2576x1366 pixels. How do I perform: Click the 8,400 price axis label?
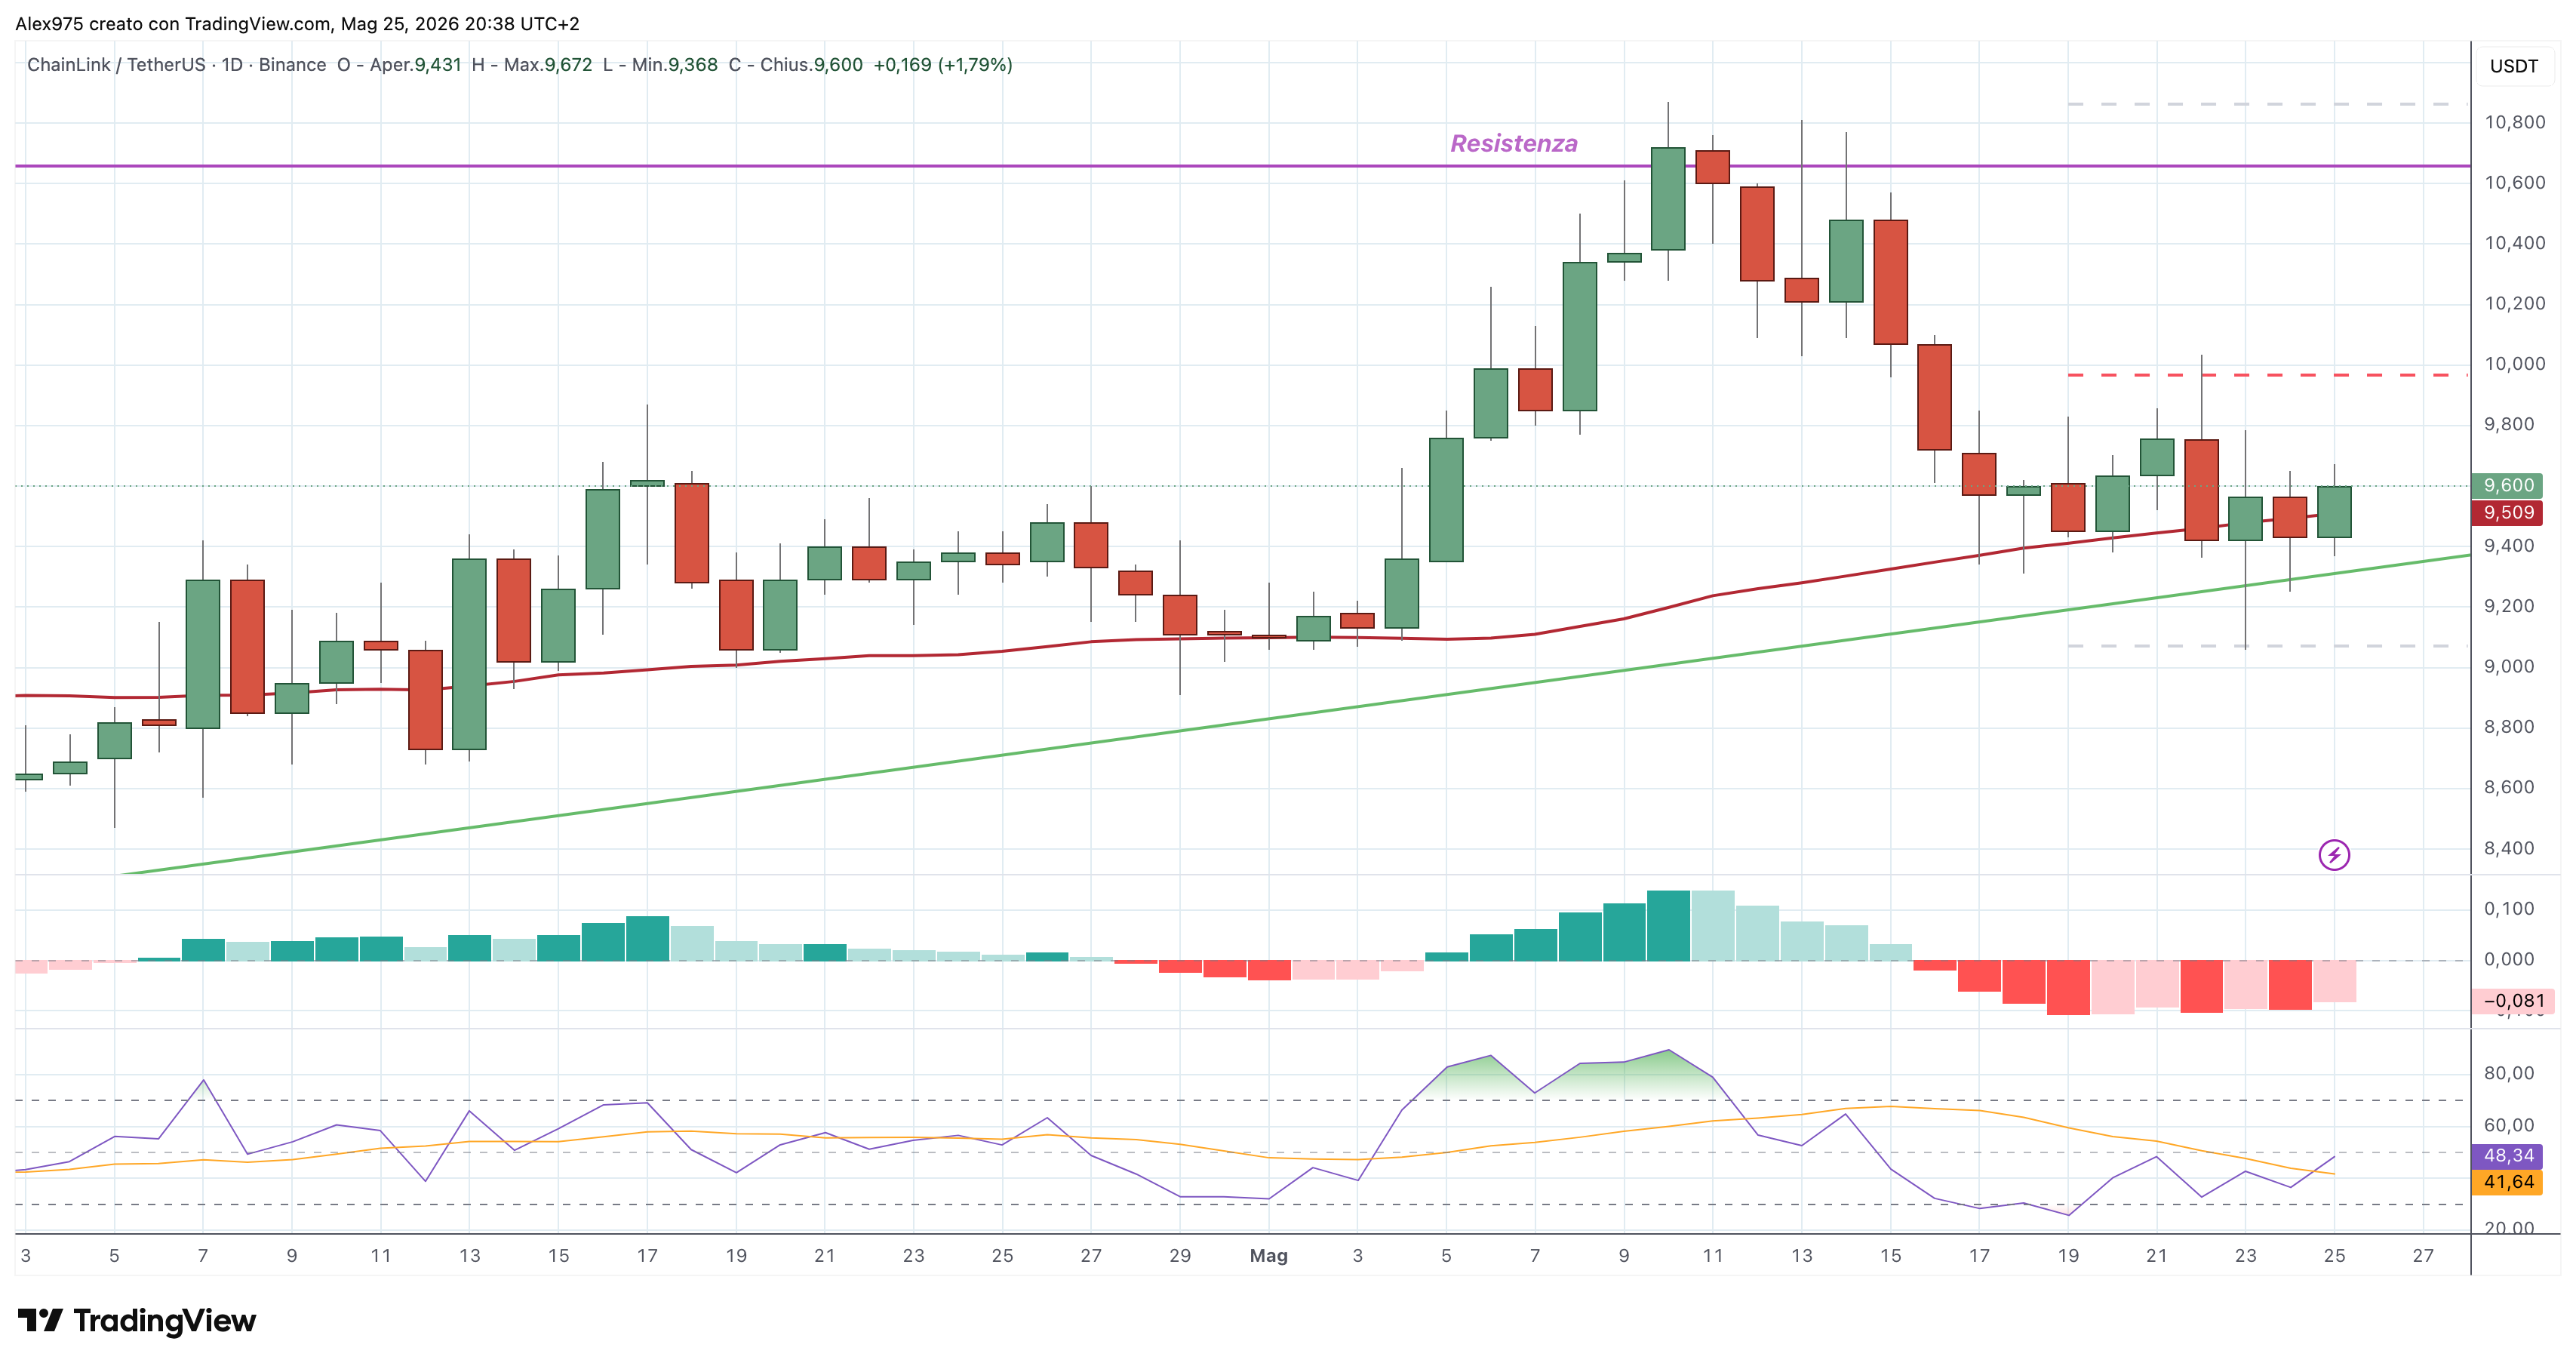click(x=2509, y=848)
